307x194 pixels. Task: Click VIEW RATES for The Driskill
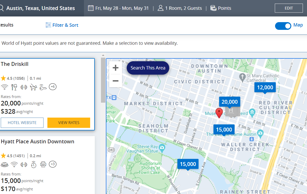point(69,123)
